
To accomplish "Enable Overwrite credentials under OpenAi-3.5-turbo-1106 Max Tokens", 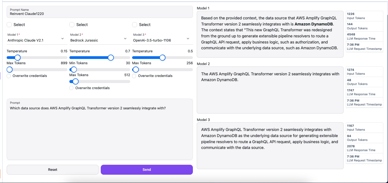I will 134,76.
